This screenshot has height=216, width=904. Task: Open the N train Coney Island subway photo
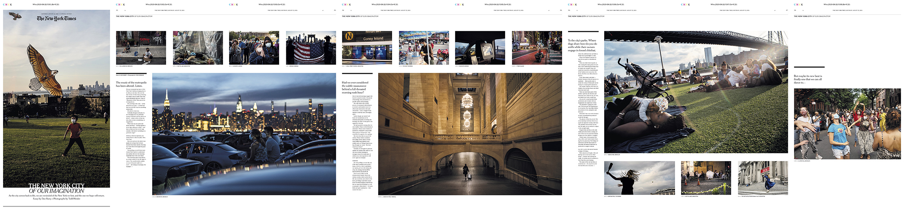click(x=367, y=48)
